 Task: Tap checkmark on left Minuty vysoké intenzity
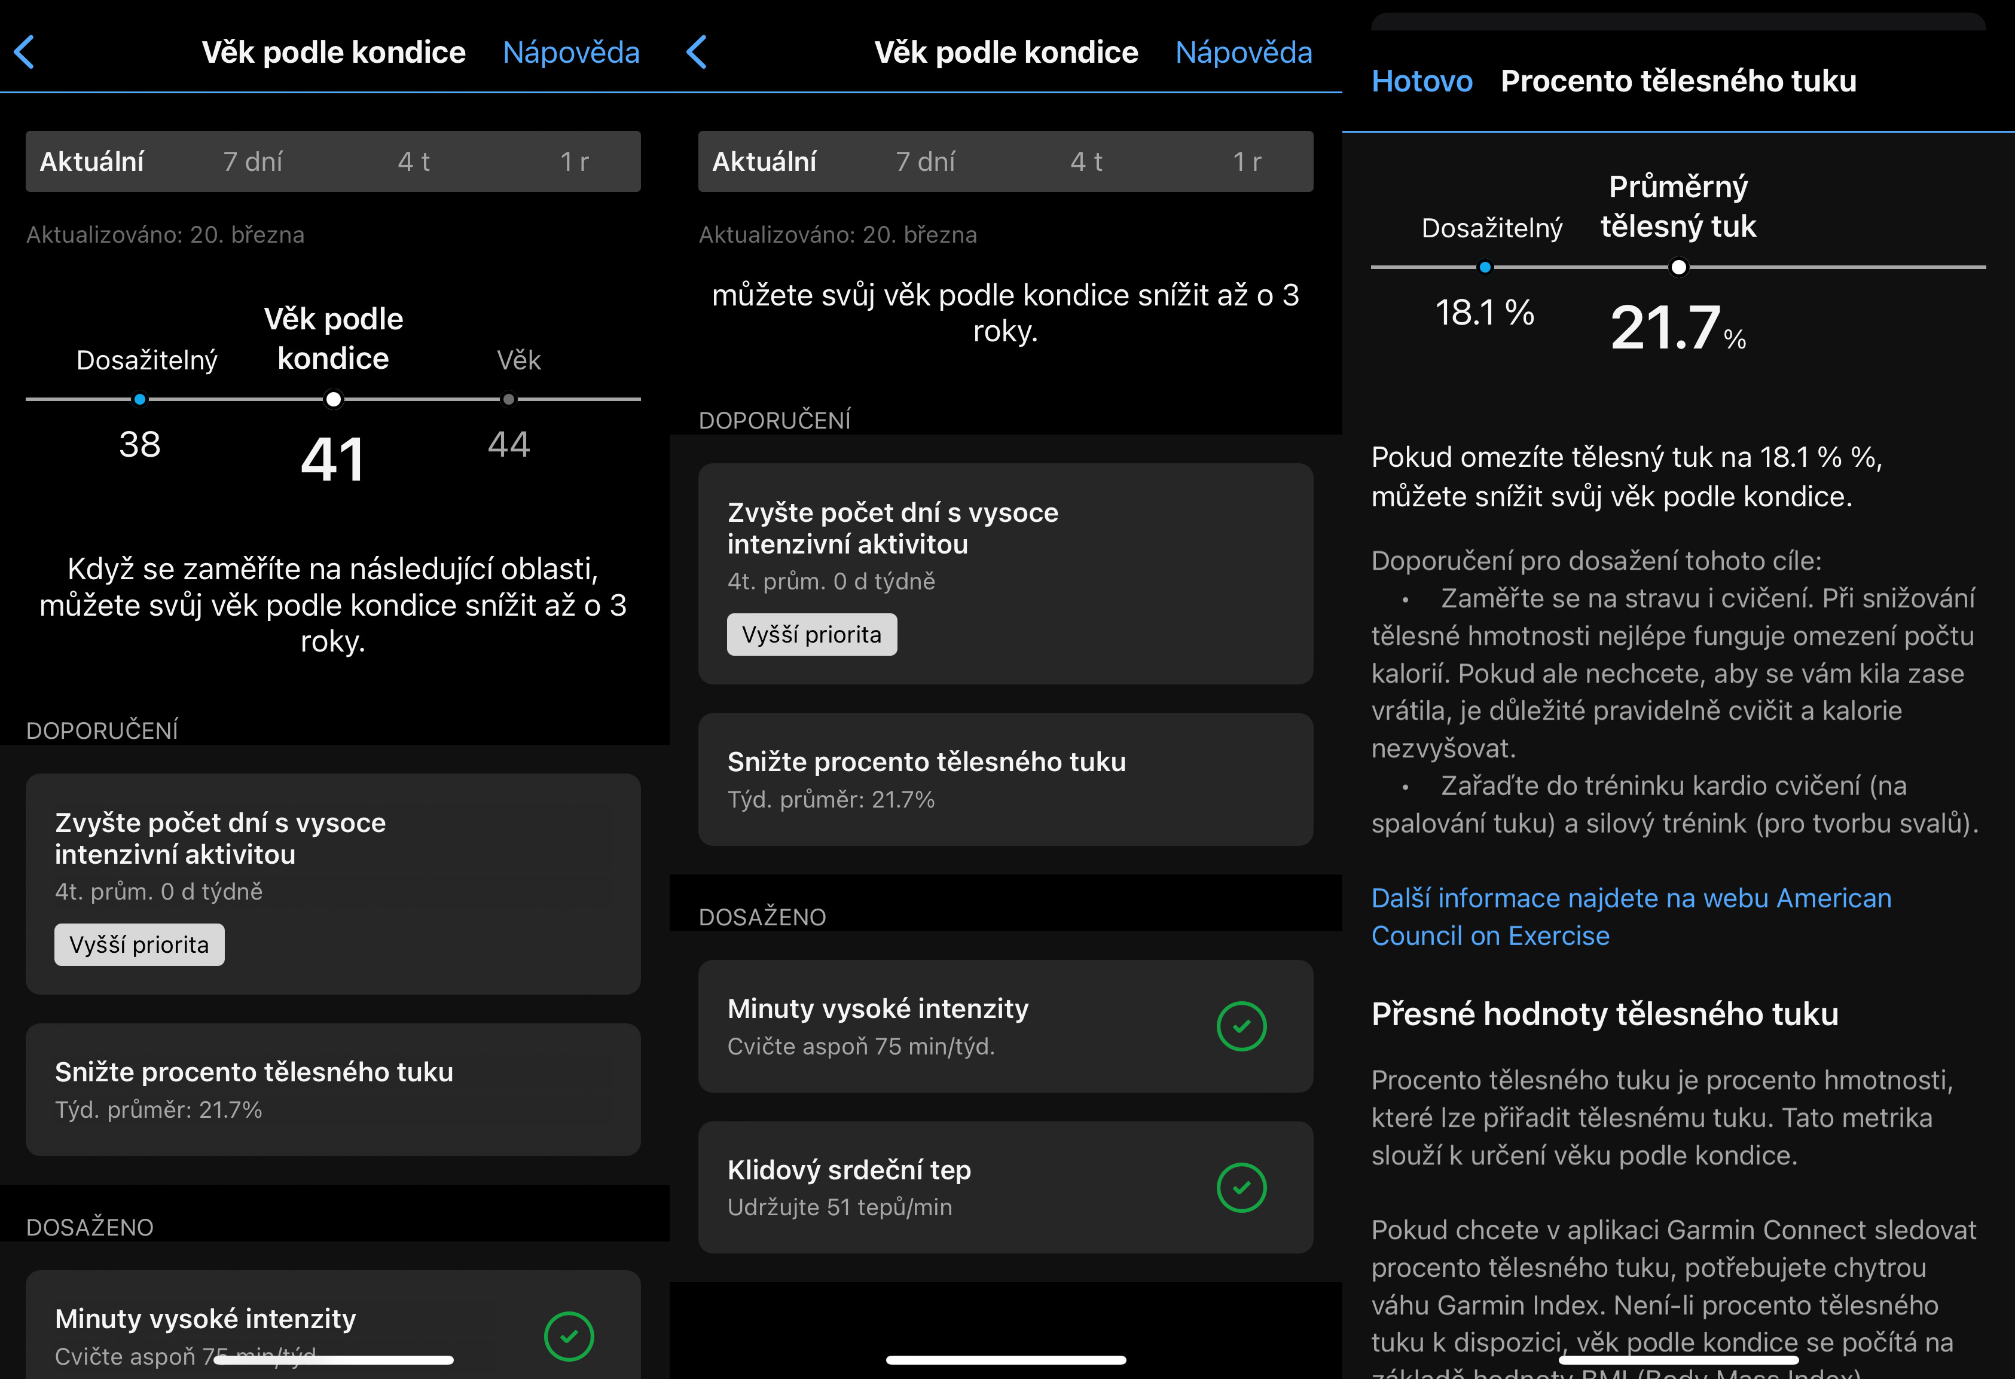[569, 1335]
